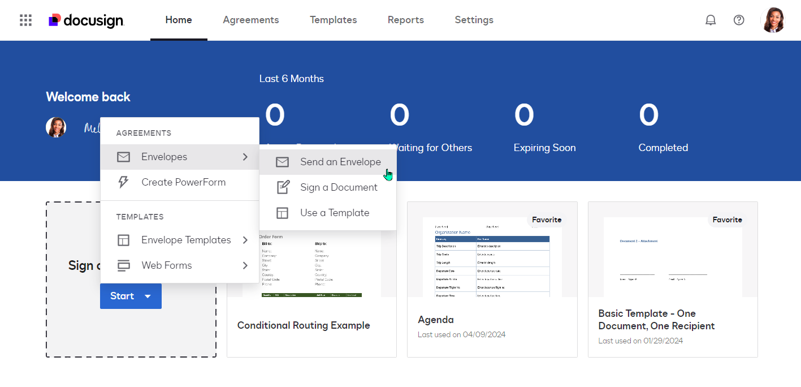Expand the Envelopes submenu arrow
This screenshot has width=801, height=387.
pyautogui.click(x=245, y=157)
